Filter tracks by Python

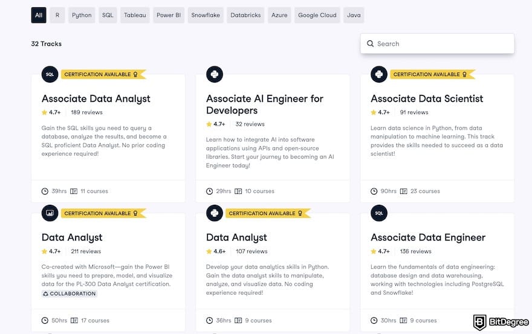coord(82,15)
